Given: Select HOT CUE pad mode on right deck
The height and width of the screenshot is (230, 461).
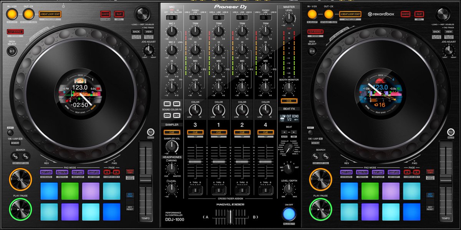Looking at the screenshot, I should pos(347,172).
